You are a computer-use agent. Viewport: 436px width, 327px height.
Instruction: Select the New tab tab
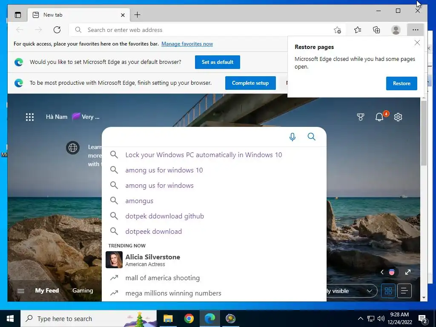78,15
